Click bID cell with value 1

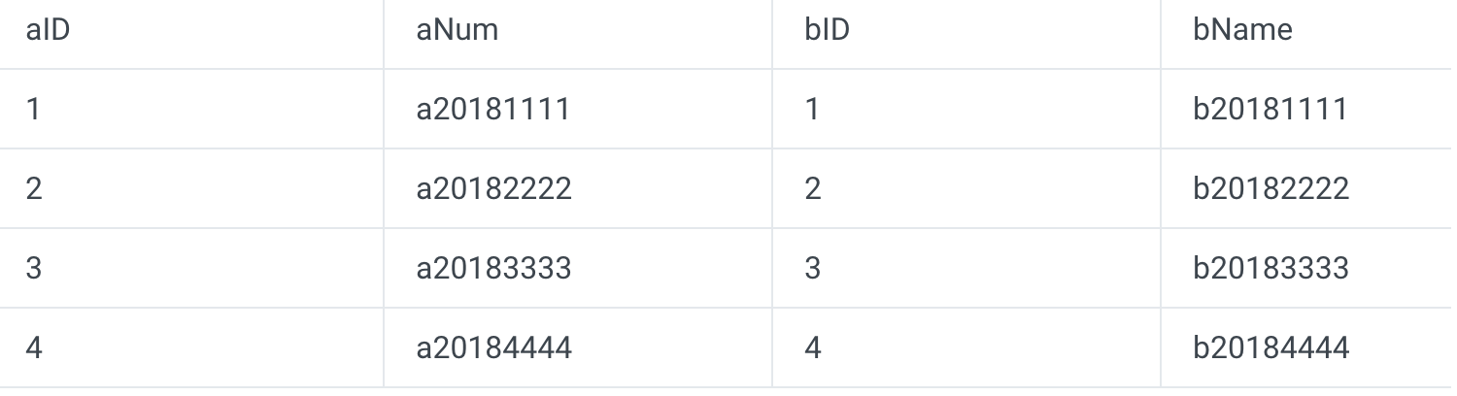[x=812, y=109]
